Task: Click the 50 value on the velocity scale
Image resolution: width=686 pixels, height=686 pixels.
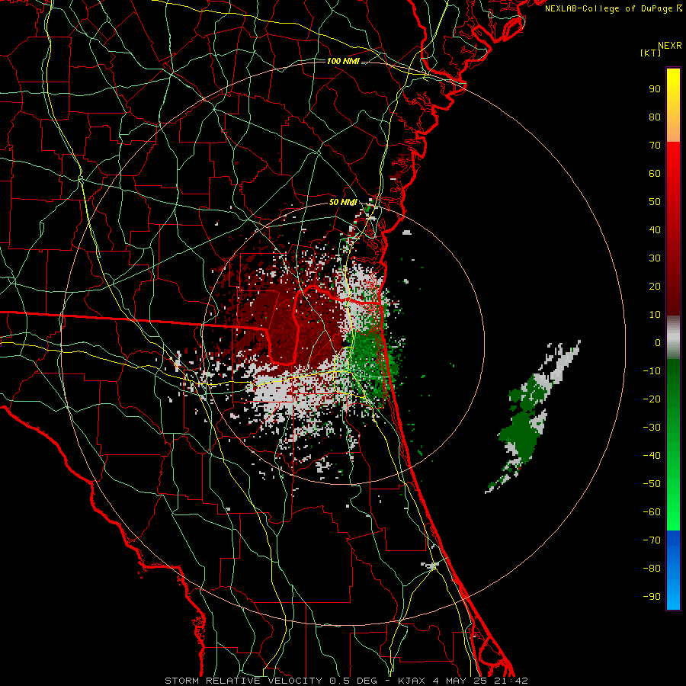Action: tap(655, 202)
